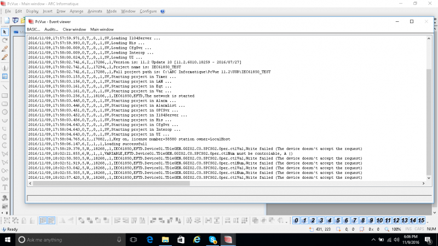The image size is (438, 246).
Task: Click the closed padlock lock icon
Action: (x=24, y=221)
